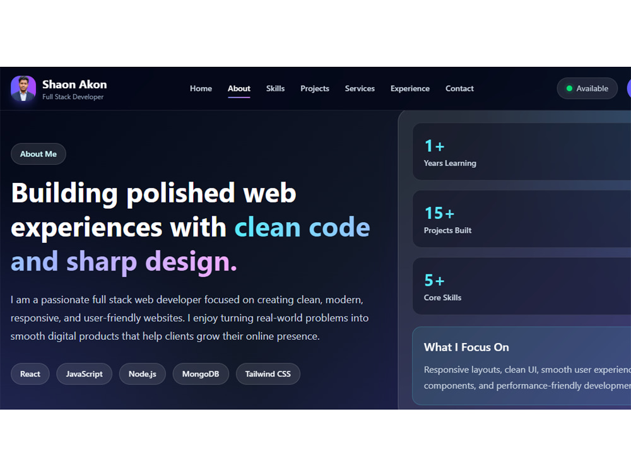The width and height of the screenshot is (631, 473).
Task: Click the 'Years Learning' label
Action: (x=450, y=163)
